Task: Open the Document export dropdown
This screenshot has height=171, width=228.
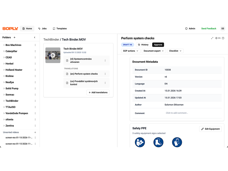Action: (154, 51)
